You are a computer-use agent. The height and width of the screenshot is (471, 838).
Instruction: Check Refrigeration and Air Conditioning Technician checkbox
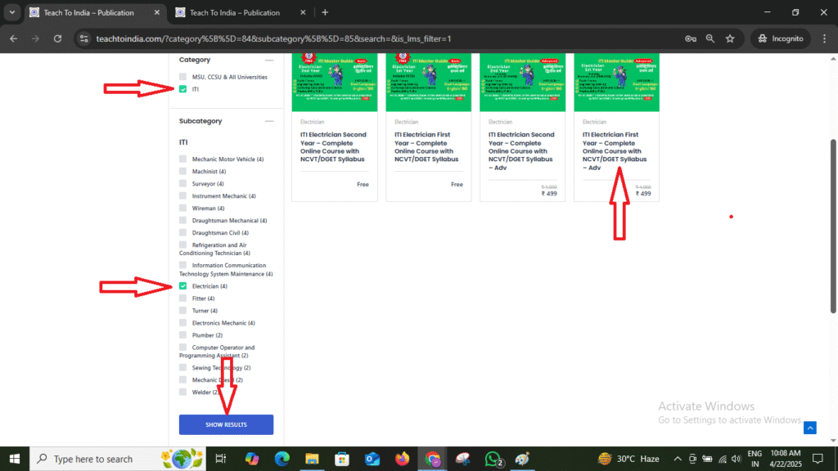pyautogui.click(x=182, y=245)
